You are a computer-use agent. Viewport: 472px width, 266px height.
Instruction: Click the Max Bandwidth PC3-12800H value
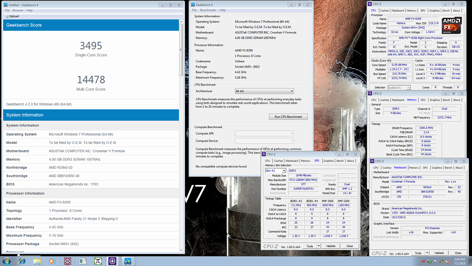click(303, 180)
